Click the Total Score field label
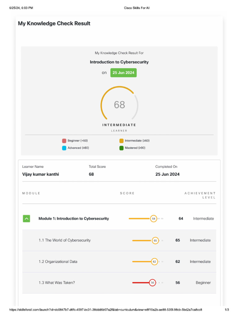The image size is (238, 317). [x=97, y=167]
